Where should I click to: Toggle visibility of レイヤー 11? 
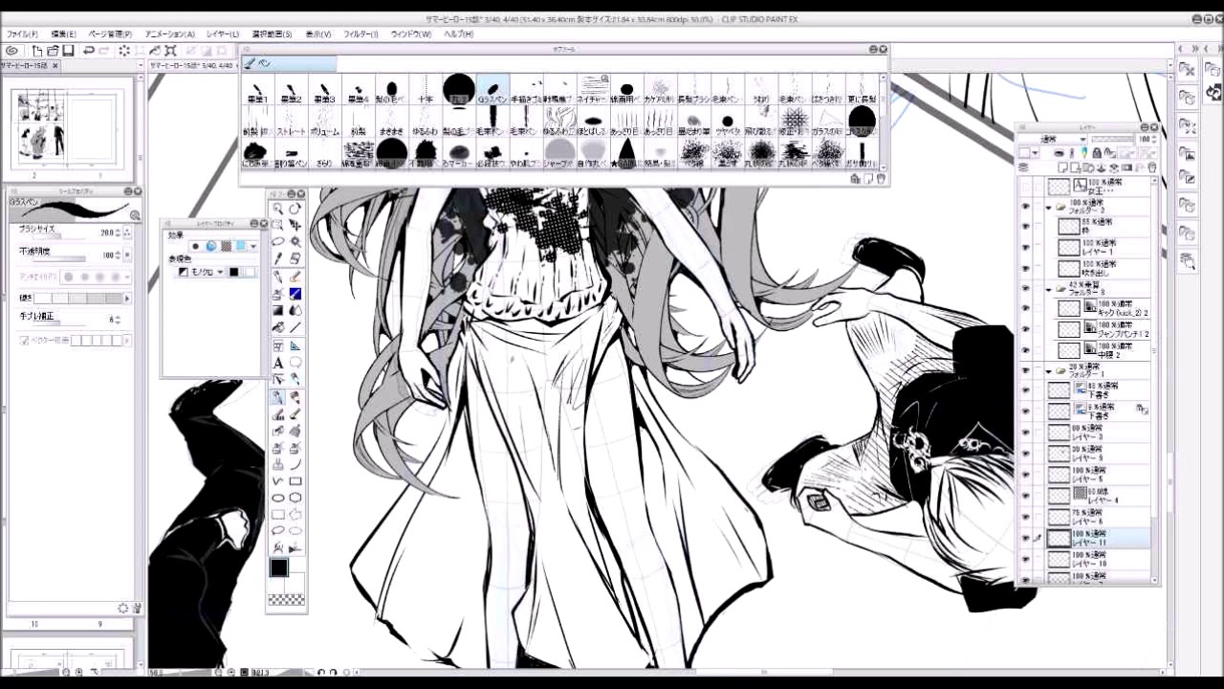[x=1025, y=538]
